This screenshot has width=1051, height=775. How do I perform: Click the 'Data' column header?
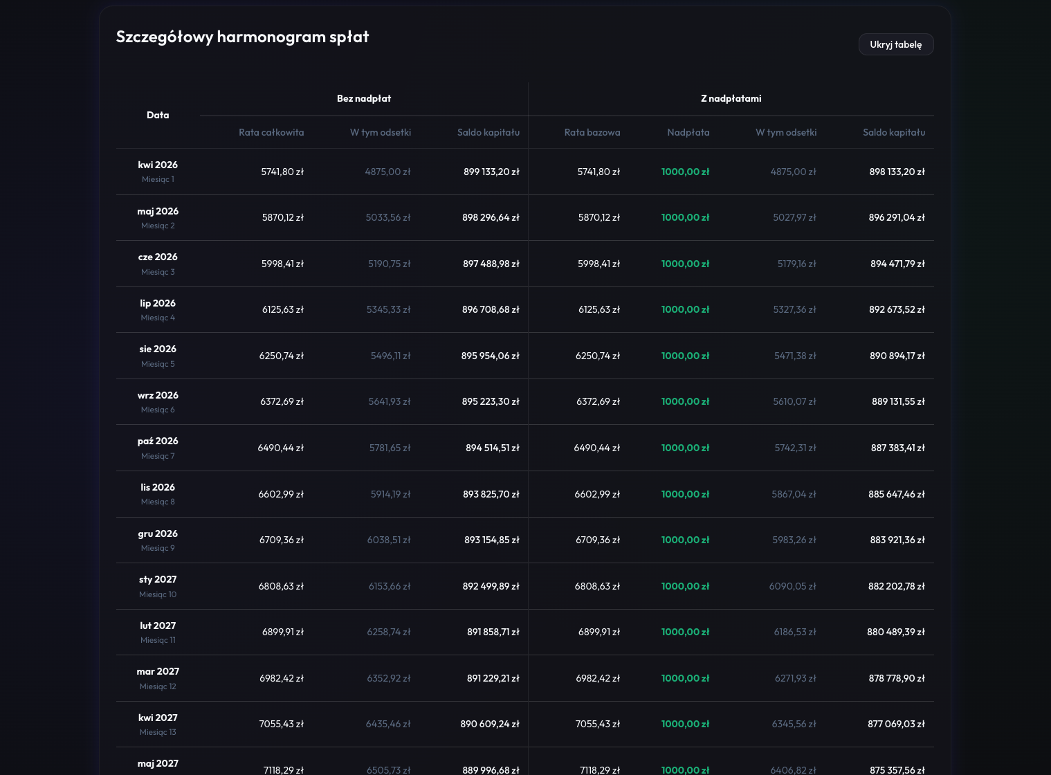coord(158,115)
